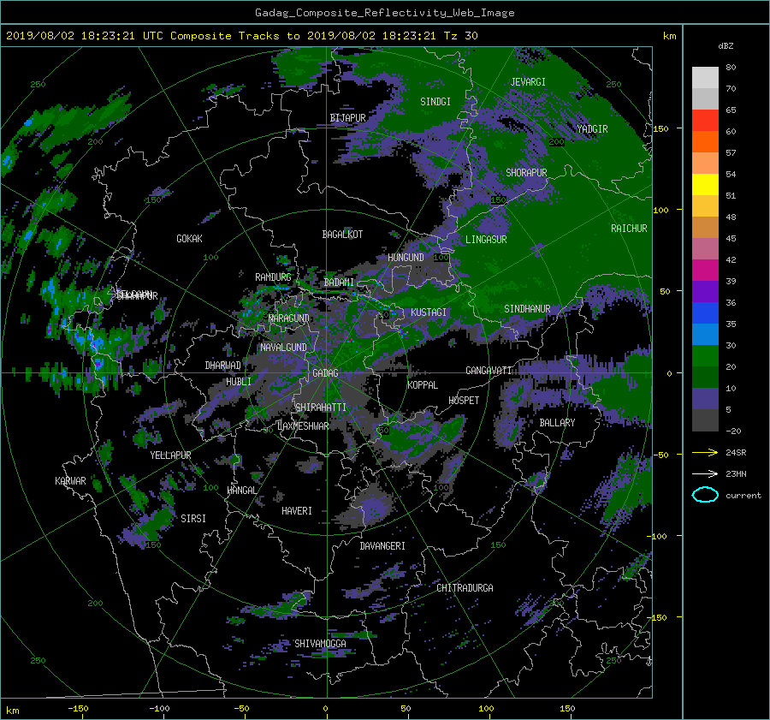
Task: Click the LAXMESHWAR city label
Action: click(x=303, y=426)
